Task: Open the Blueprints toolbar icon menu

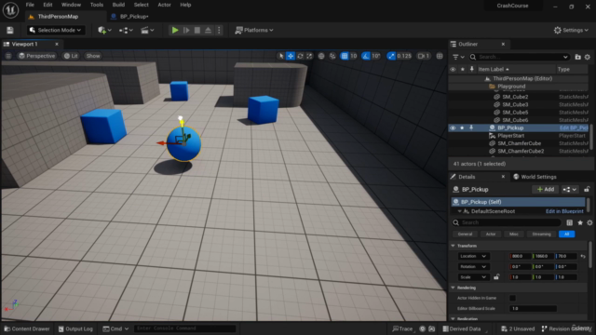Action: click(126, 30)
